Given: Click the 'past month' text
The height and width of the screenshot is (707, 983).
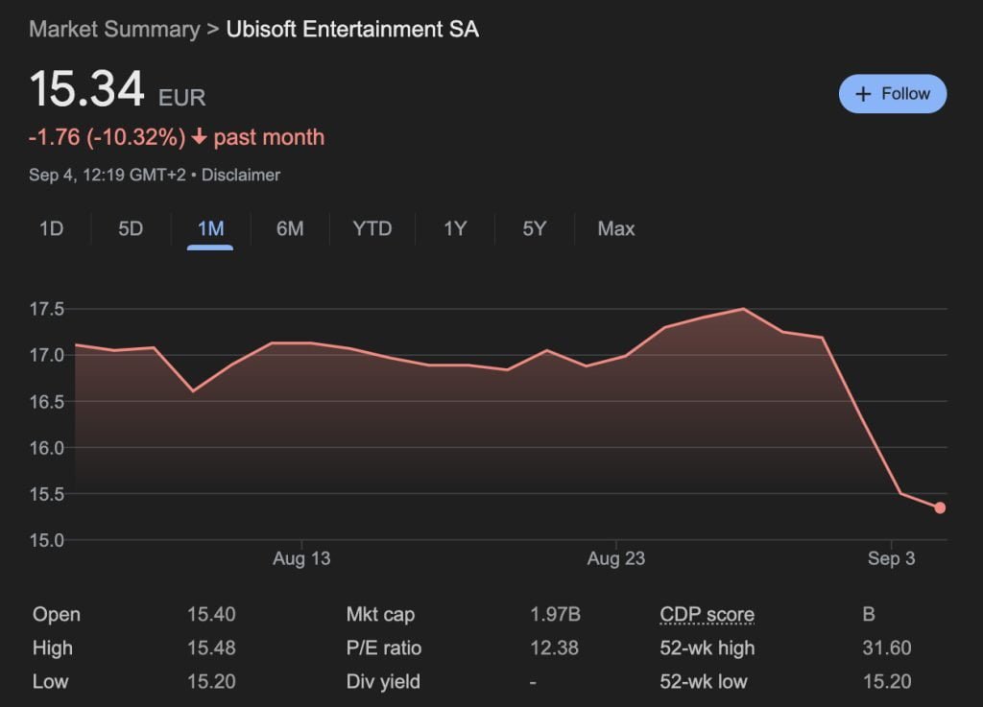Looking at the screenshot, I should click(269, 137).
